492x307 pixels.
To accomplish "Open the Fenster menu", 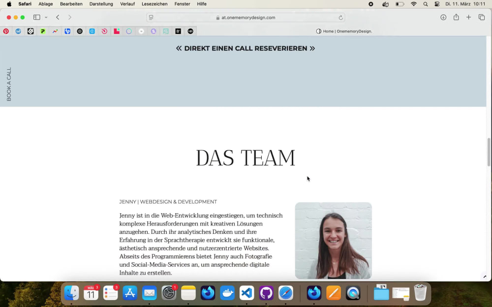I will tap(183, 4).
